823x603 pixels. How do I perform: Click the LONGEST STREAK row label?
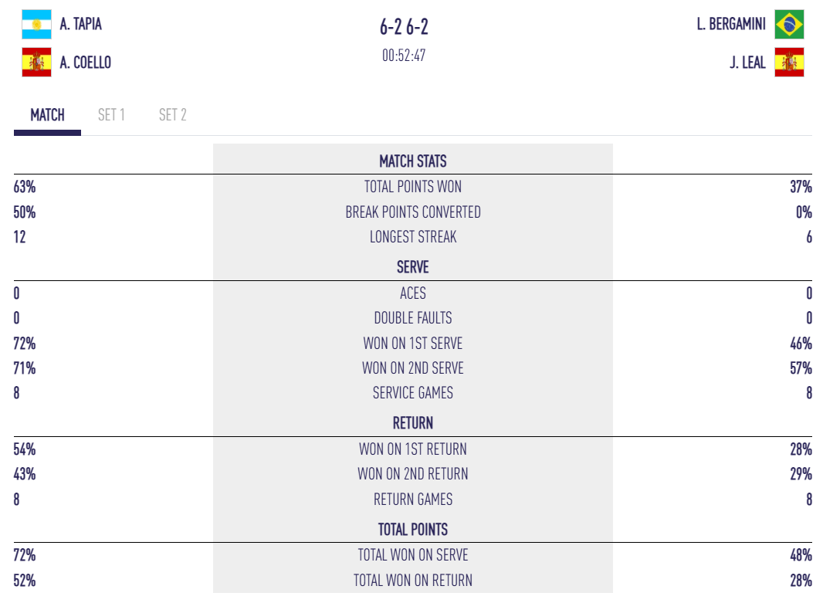(x=412, y=237)
